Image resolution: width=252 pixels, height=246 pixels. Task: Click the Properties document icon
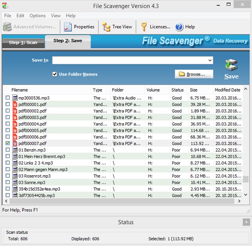pos(68,26)
